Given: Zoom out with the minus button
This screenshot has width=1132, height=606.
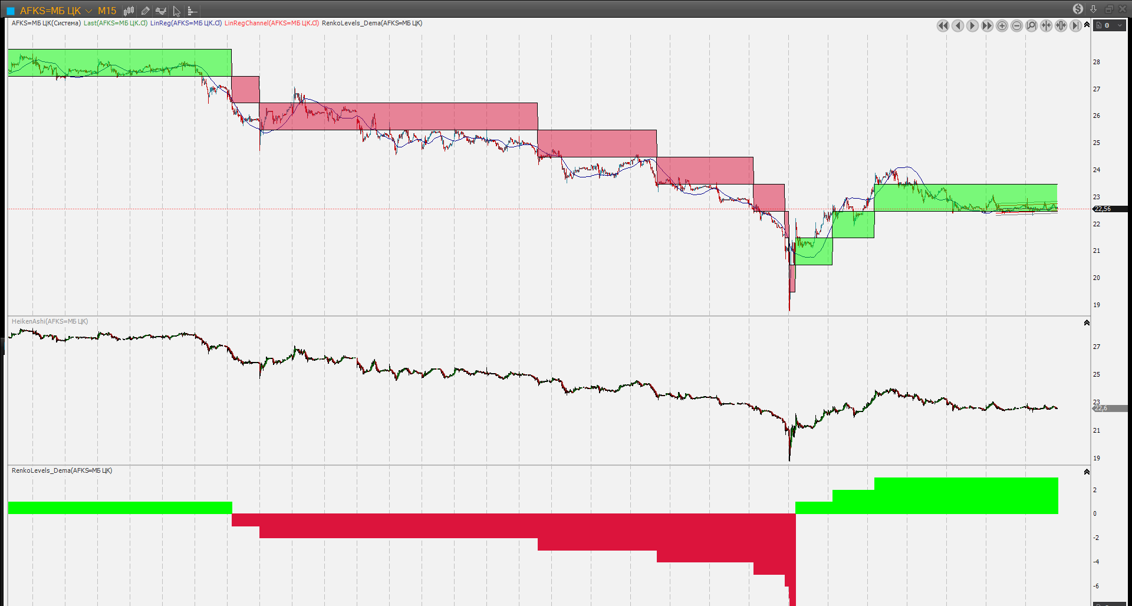Looking at the screenshot, I should [x=1016, y=25].
